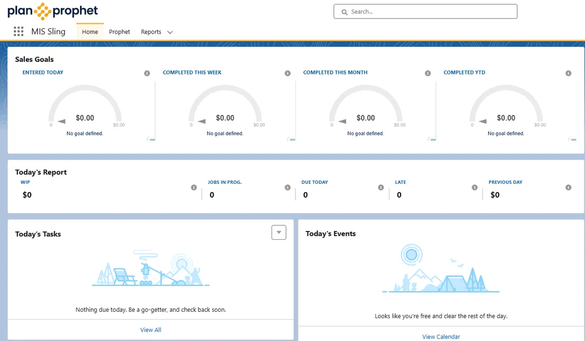Click the Completed This Month gauge chart
The image size is (585, 341).
(x=366, y=105)
